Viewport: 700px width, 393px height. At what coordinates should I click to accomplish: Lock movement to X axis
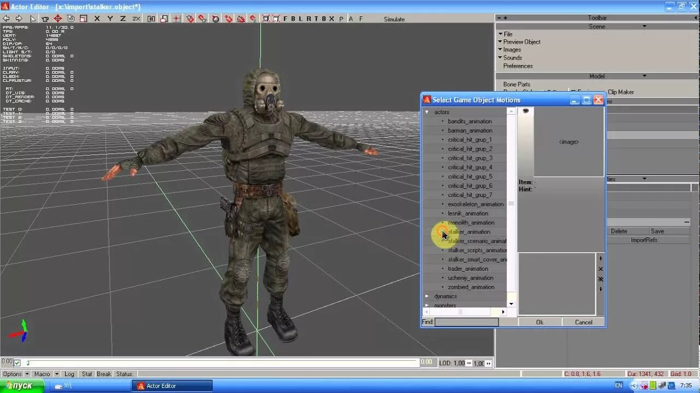(97, 19)
